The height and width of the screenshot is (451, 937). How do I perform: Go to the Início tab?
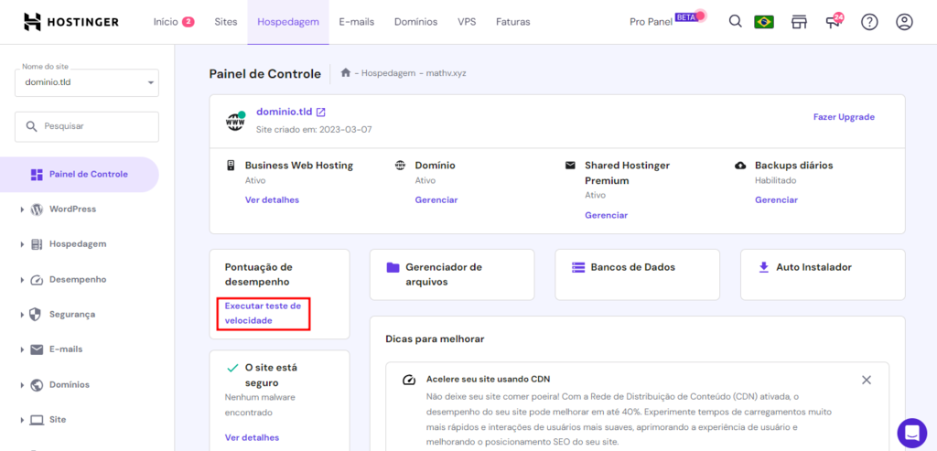pyautogui.click(x=173, y=22)
